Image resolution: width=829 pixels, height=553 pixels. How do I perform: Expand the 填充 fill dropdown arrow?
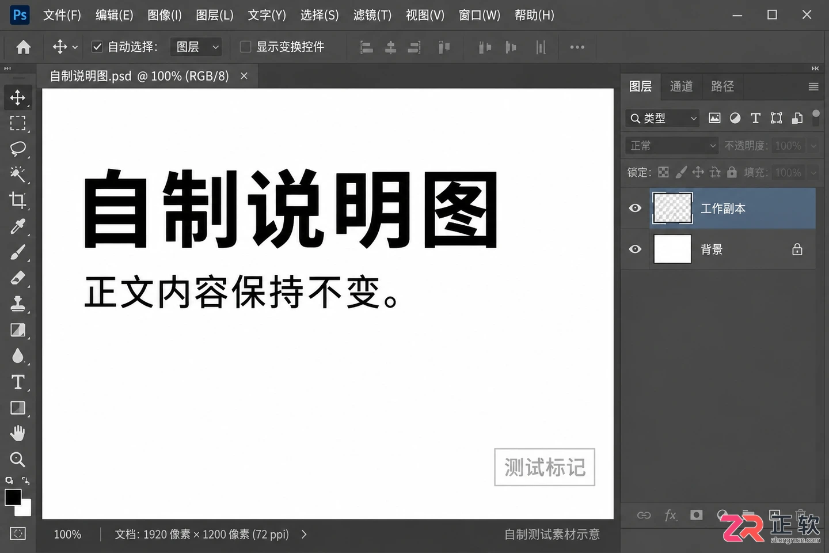(813, 172)
